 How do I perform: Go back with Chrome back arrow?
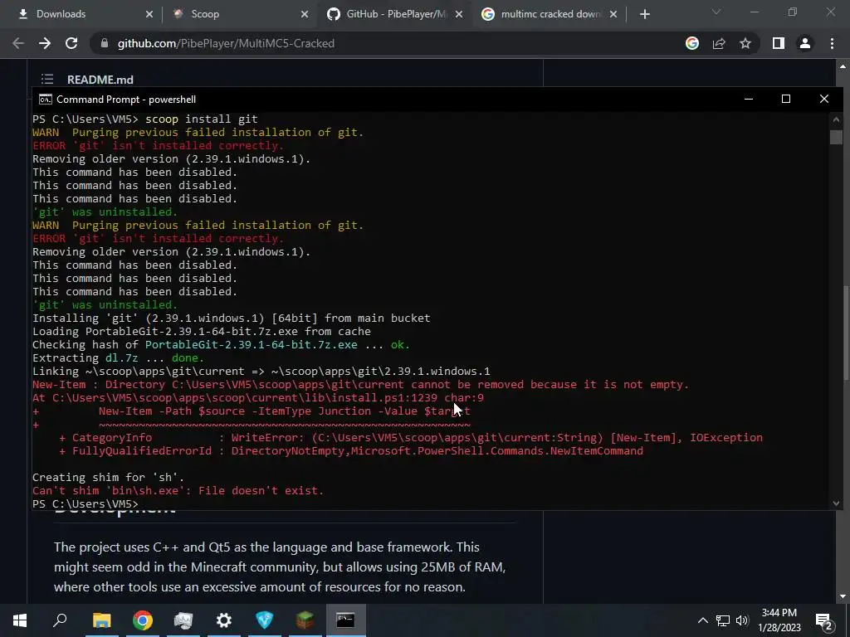point(18,43)
